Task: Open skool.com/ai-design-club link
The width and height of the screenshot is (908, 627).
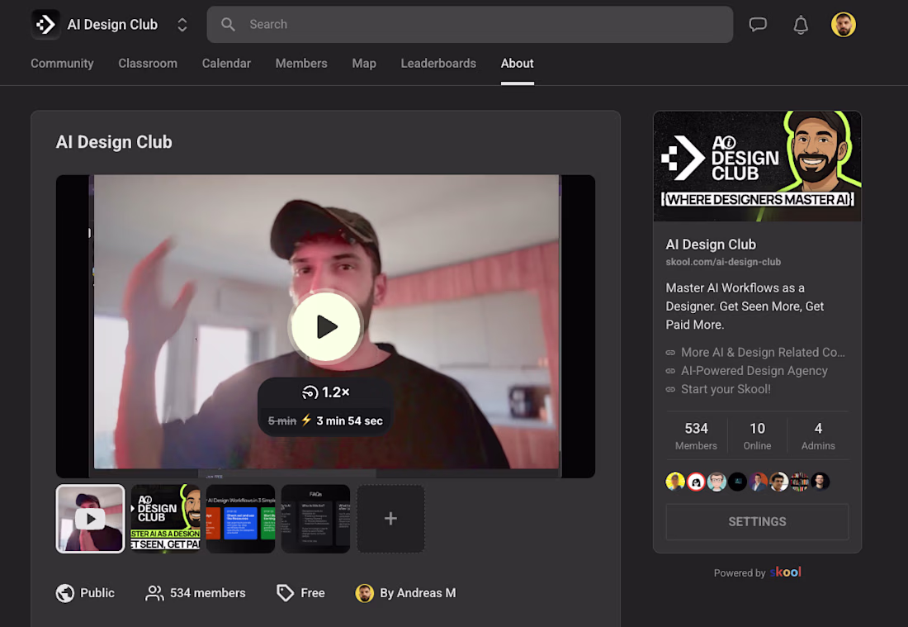Action: (723, 262)
